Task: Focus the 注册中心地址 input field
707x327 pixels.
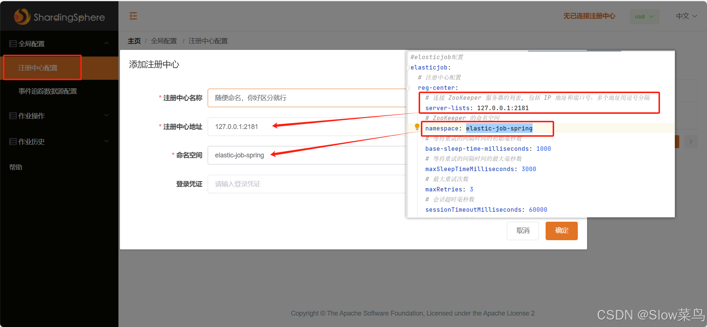Action: pos(307,127)
